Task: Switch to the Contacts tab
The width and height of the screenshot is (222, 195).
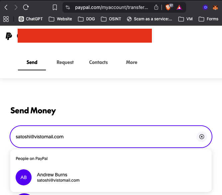Action: point(98,62)
